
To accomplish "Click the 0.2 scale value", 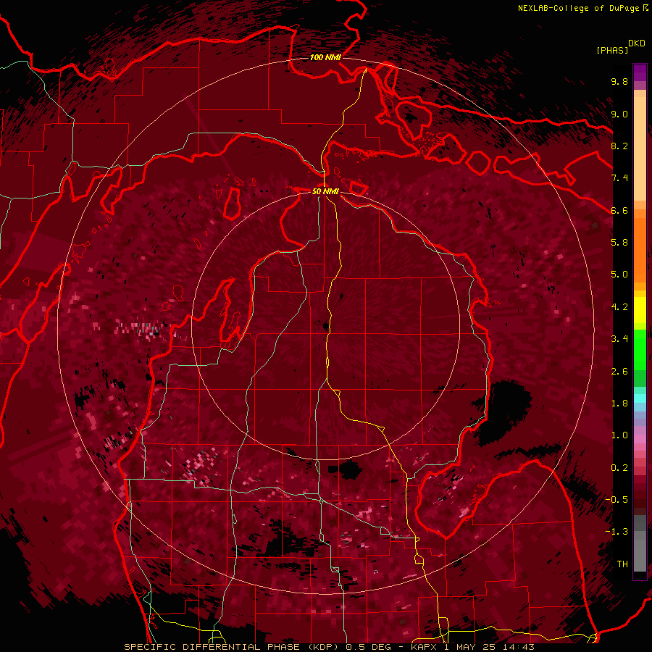I will tap(619, 468).
